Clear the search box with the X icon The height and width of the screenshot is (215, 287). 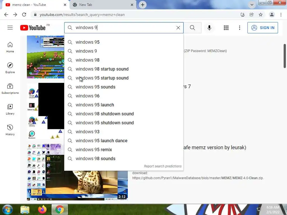pos(178,28)
